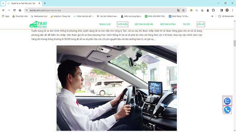Click the page vertical scrollbar thumb
This screenshot has width=236, height=132.
[235, 43]
